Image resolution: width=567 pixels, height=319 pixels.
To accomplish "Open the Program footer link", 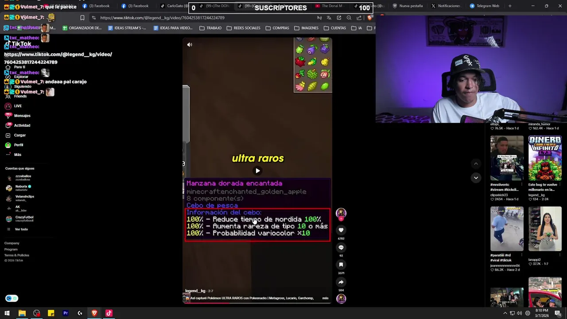I will coord(11,249).
